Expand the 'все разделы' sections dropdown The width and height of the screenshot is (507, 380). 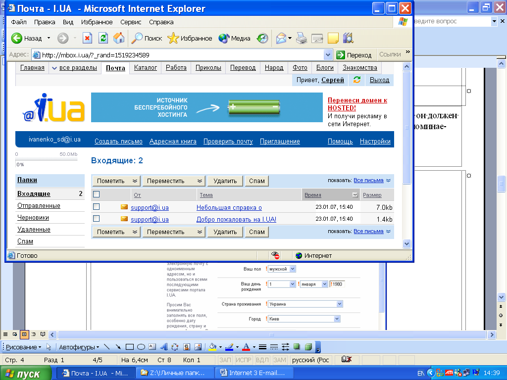[x=75, y=68]
